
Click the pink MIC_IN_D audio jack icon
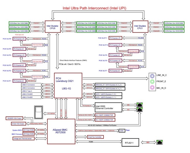[x=152, y=87]
